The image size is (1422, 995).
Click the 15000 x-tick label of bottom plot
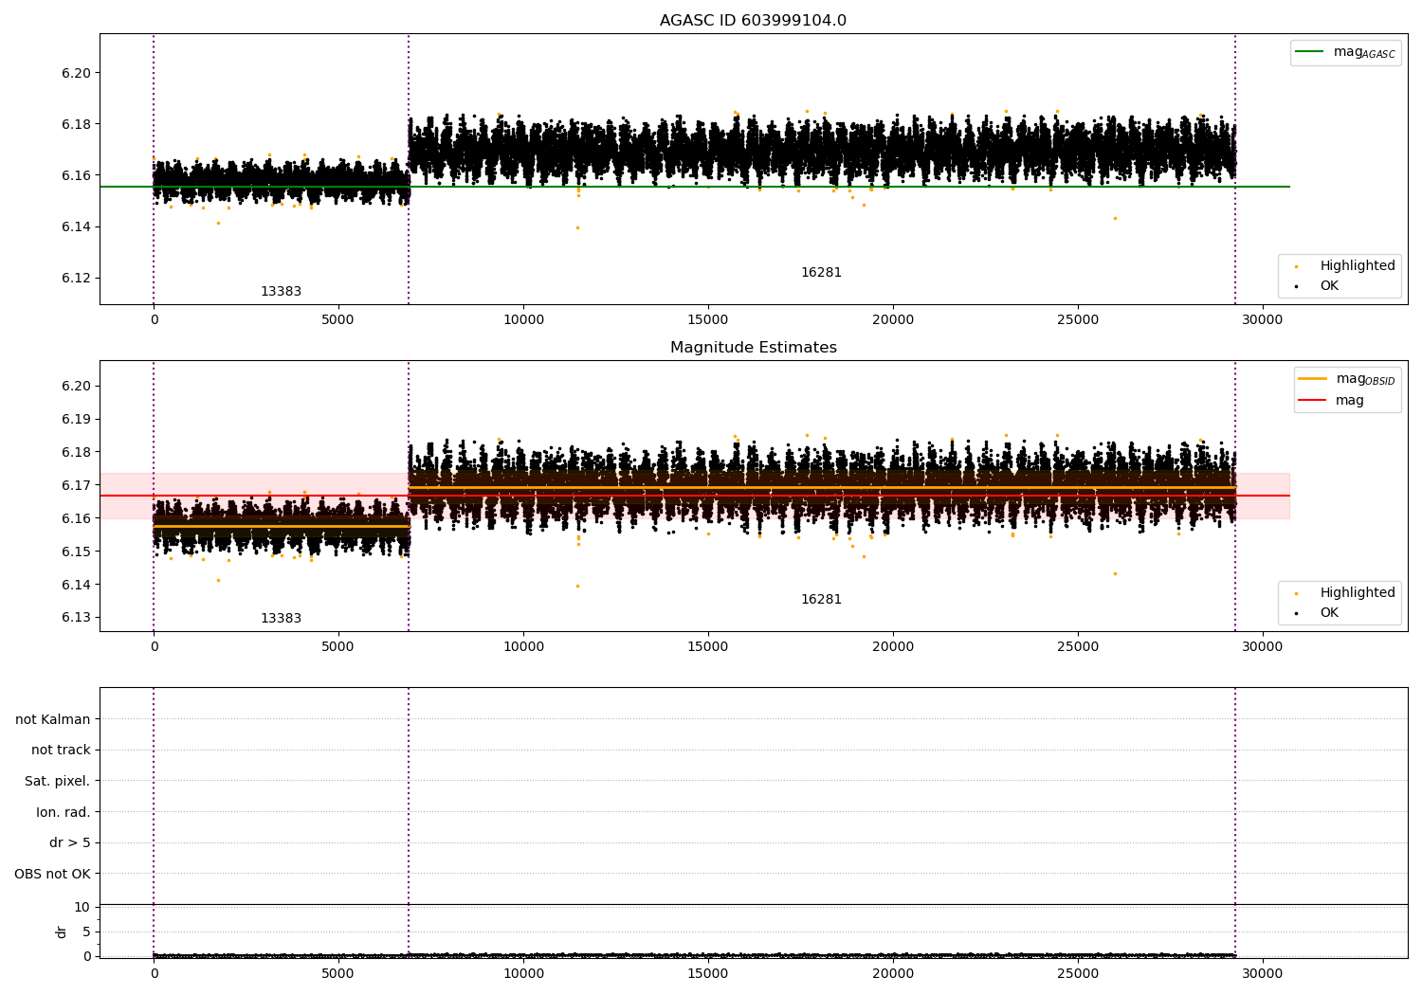pyautogui.click(x=708, y=973)
